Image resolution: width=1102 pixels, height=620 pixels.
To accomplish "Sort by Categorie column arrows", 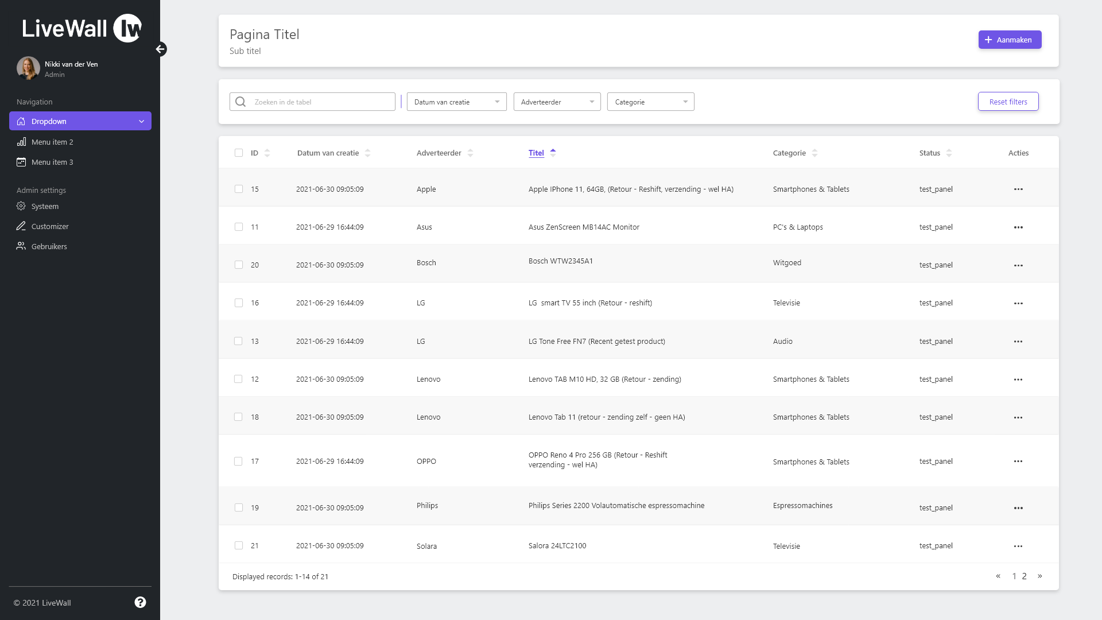I will click(x=814, y=153).
